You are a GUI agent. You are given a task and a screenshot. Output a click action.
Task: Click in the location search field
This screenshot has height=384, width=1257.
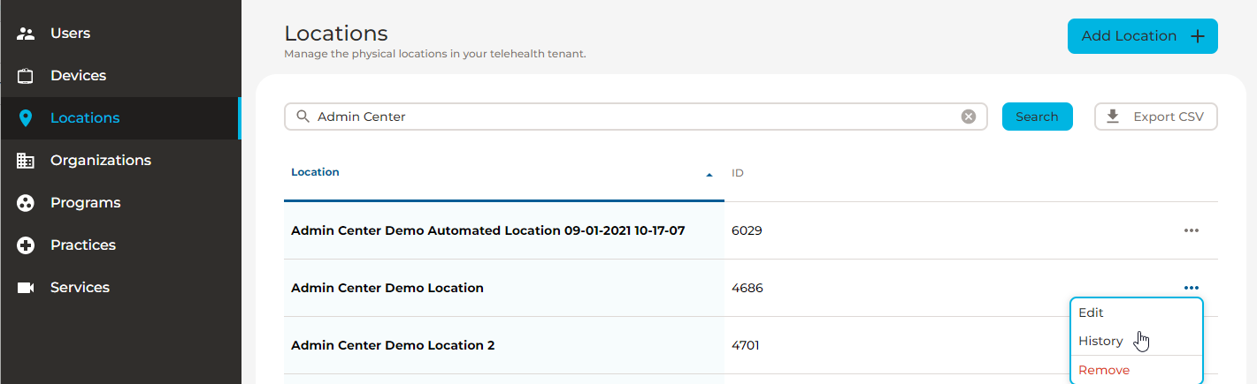(x=636, y=117)
